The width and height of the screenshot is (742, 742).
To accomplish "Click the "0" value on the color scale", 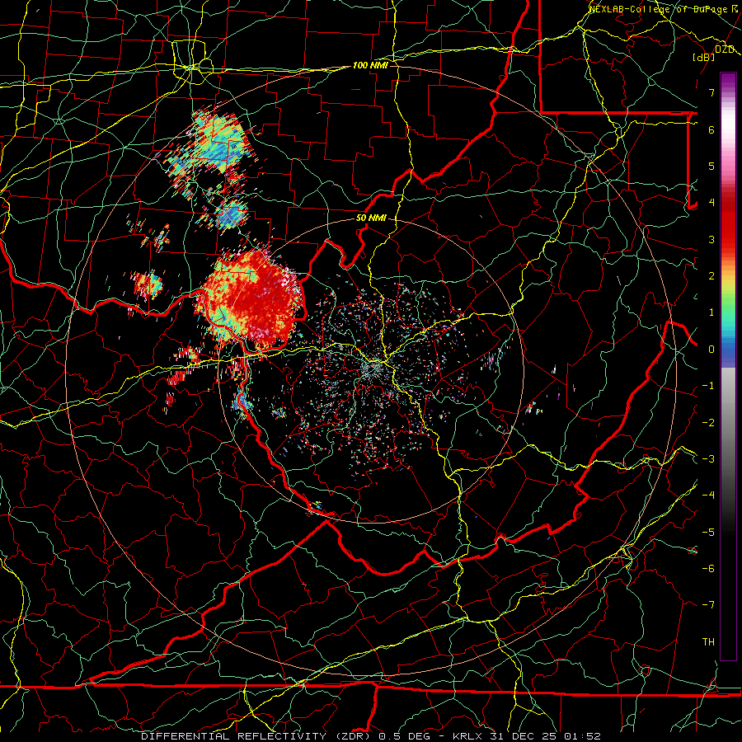I will 711,350.
